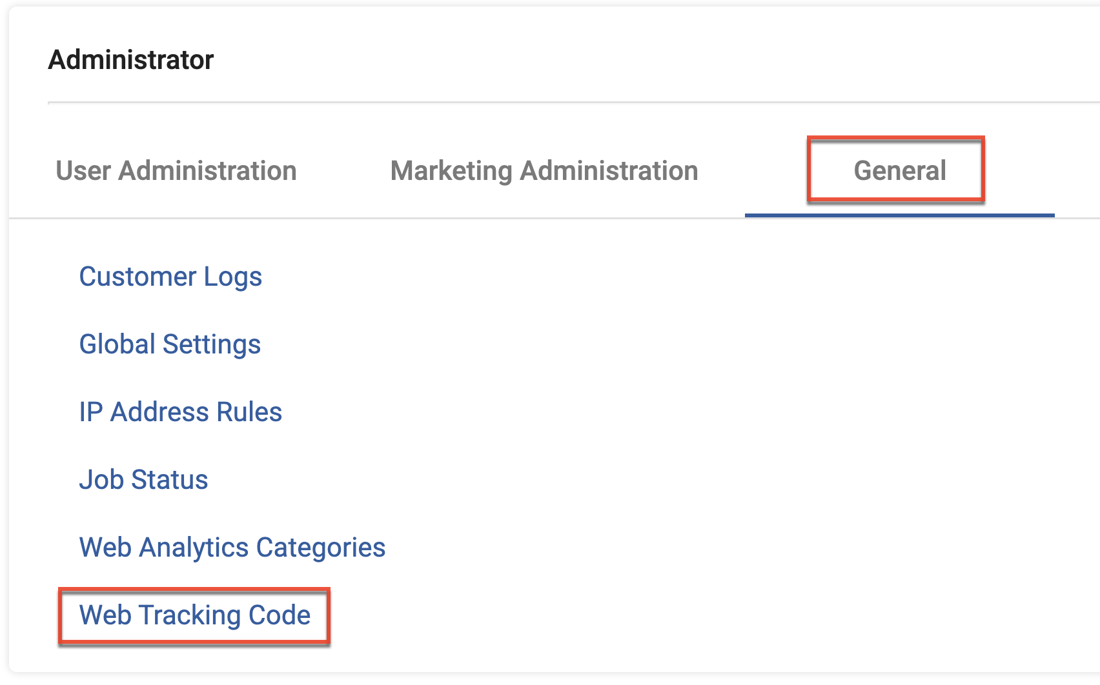Navigate to Global Settings configuration
The height and width of the screenshot is (685, 1100).
click(x=170, y=344)
